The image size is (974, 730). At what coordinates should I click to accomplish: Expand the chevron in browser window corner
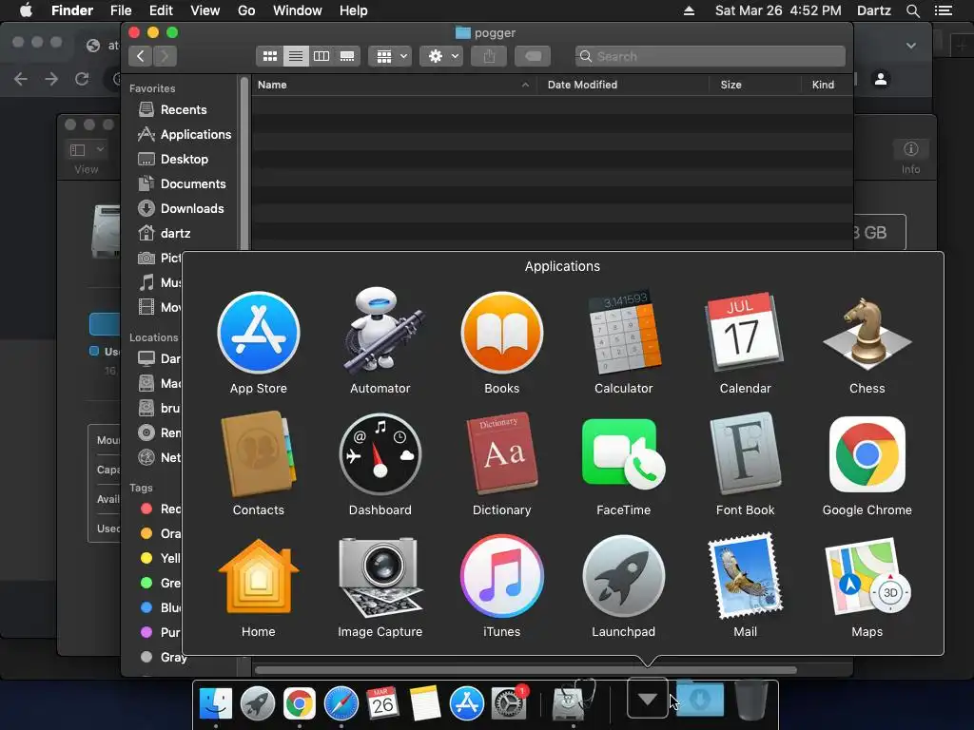[910, 46]
